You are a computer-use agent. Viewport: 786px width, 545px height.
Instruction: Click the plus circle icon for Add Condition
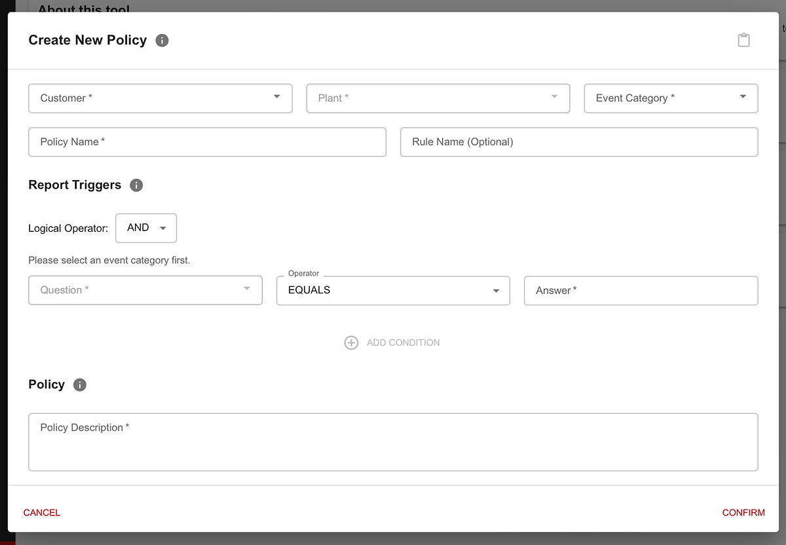351,343
